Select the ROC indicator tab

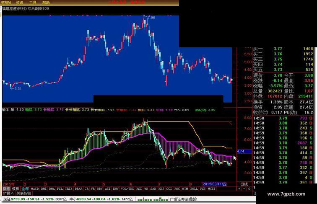click(x=177, y=189)
